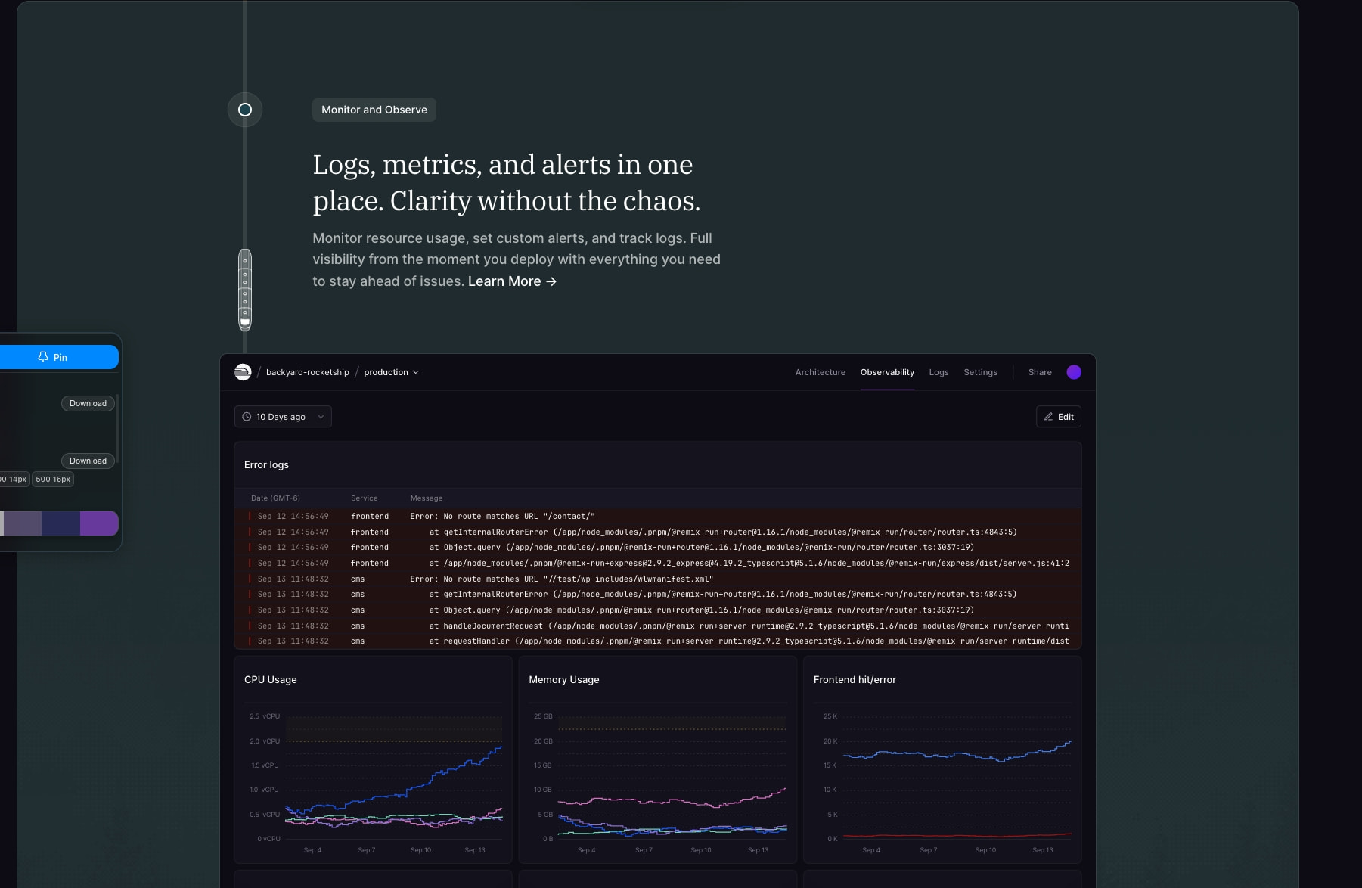Image resolution: width=1362 pixels, height=888 pixels.
Task: Click the Edit dashboard button
Action: 1059,417
